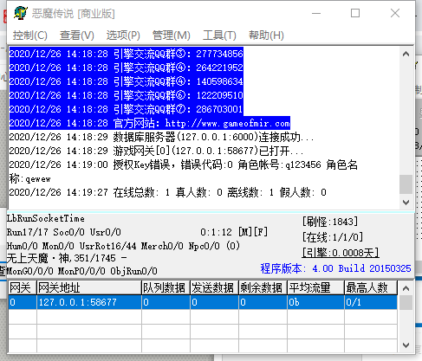The width and height of the screenshot is (422, 361).
Task: Click the 程序版本 4.00 Build text
Action: pos(335,268)
